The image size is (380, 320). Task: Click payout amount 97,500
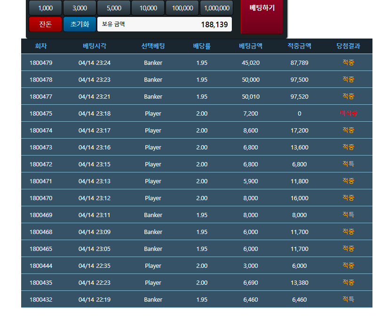[300, 79]
